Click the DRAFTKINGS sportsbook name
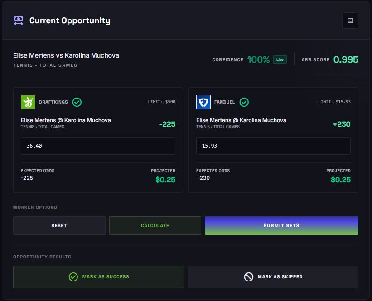Viewport: 372px width, 301px height. click(x=53, y=102)
